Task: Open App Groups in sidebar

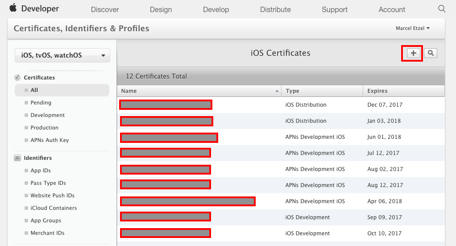Action: tap(46, 221)
